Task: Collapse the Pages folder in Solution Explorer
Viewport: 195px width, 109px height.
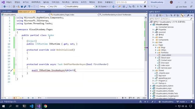Action: click(x=153, y=45)
